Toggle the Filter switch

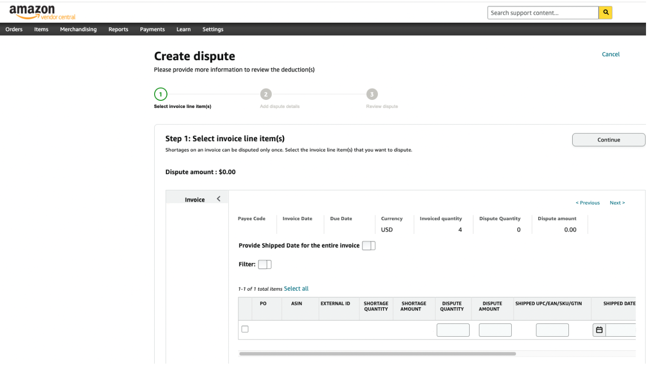point(264,264)
